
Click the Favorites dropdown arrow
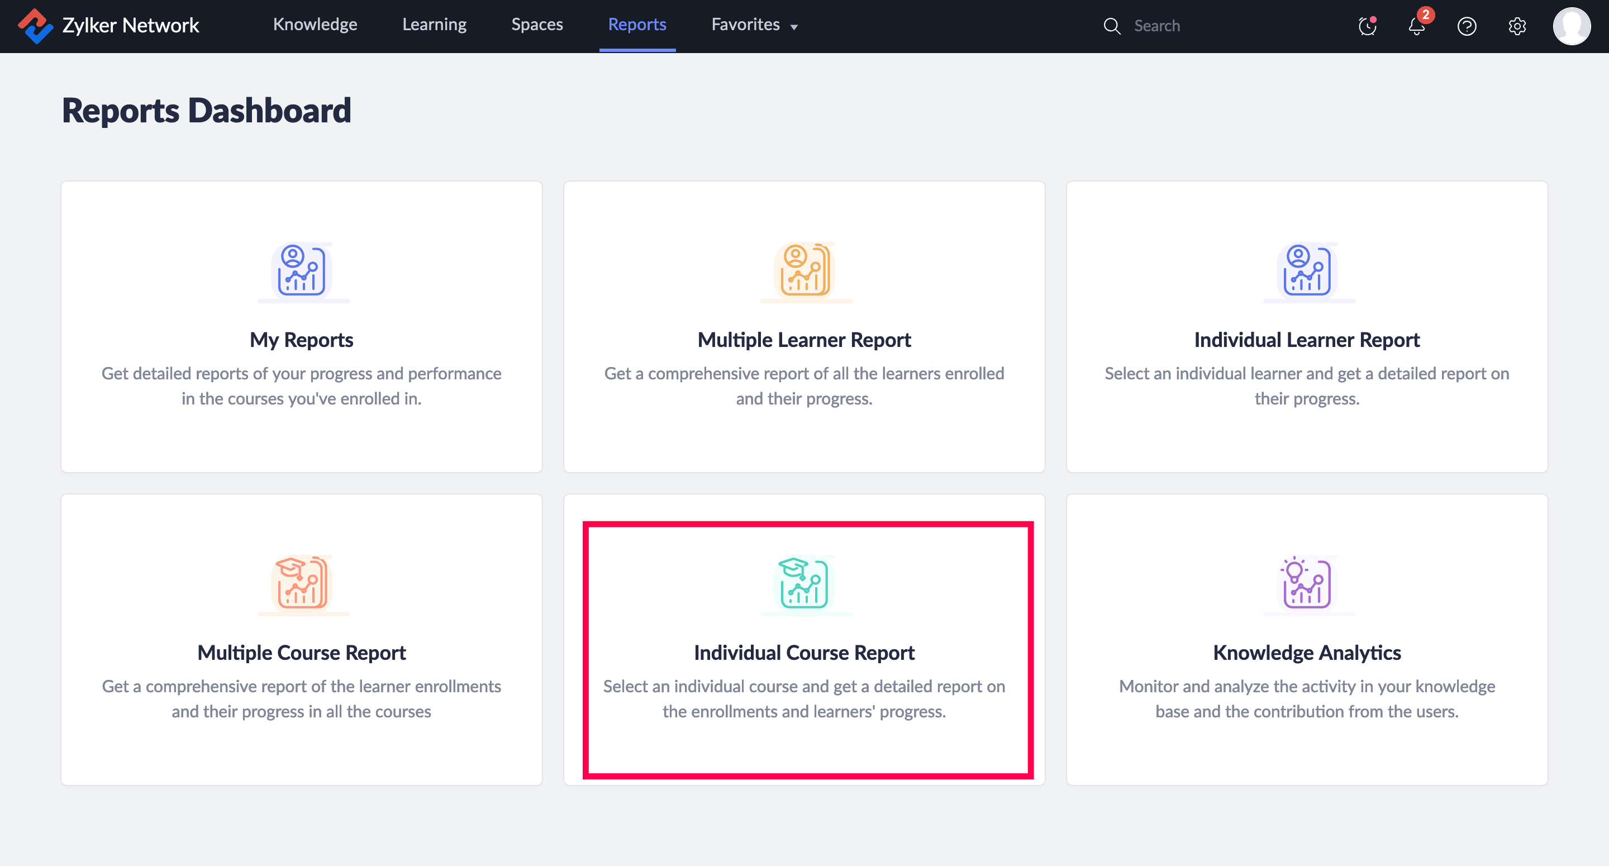coord(794,27)
